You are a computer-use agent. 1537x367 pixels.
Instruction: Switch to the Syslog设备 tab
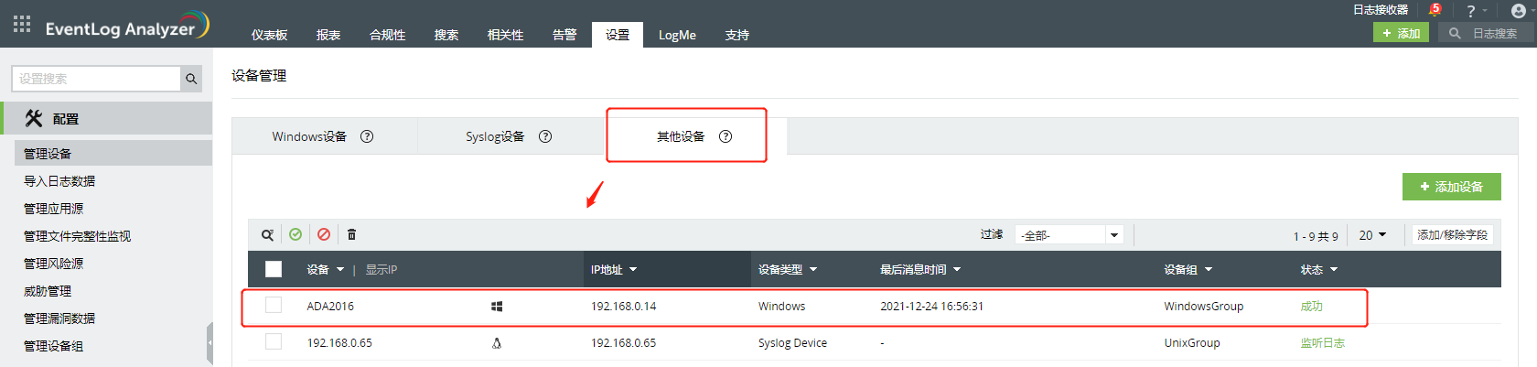pos(495,136)
